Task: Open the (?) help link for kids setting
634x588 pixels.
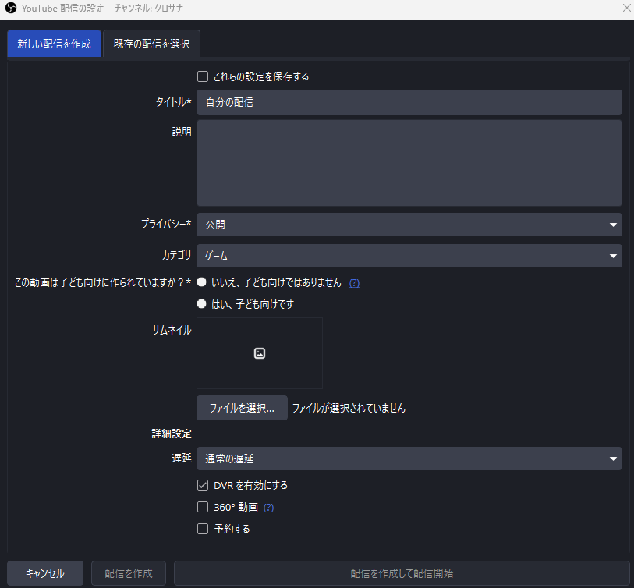Action: (354, 283)
